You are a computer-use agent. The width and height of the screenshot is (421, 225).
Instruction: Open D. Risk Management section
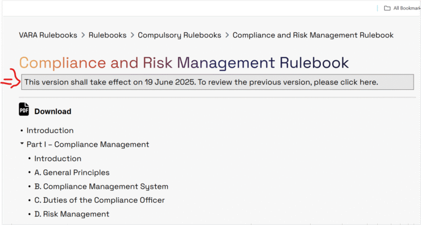[x=72, y=214]
